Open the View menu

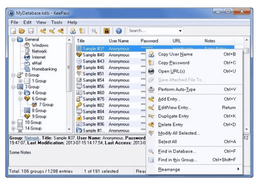tap(41, 22)
